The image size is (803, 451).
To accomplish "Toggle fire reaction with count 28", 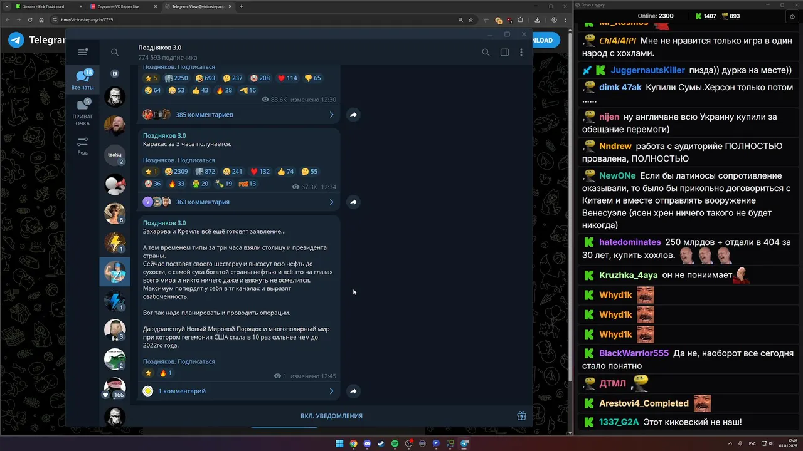I will 224,90.
